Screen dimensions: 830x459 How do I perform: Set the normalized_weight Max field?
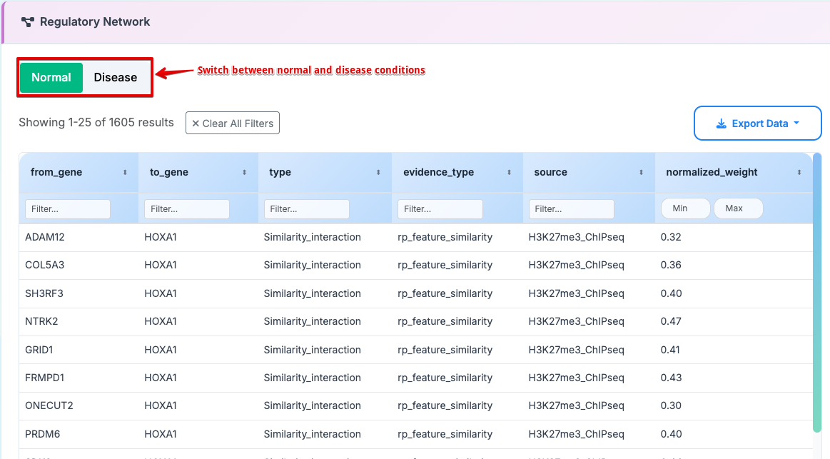pos(738,208)
